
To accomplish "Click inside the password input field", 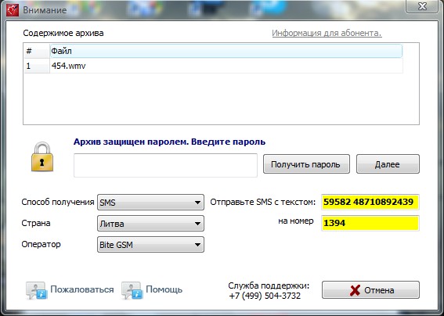I will click(166, 166).
